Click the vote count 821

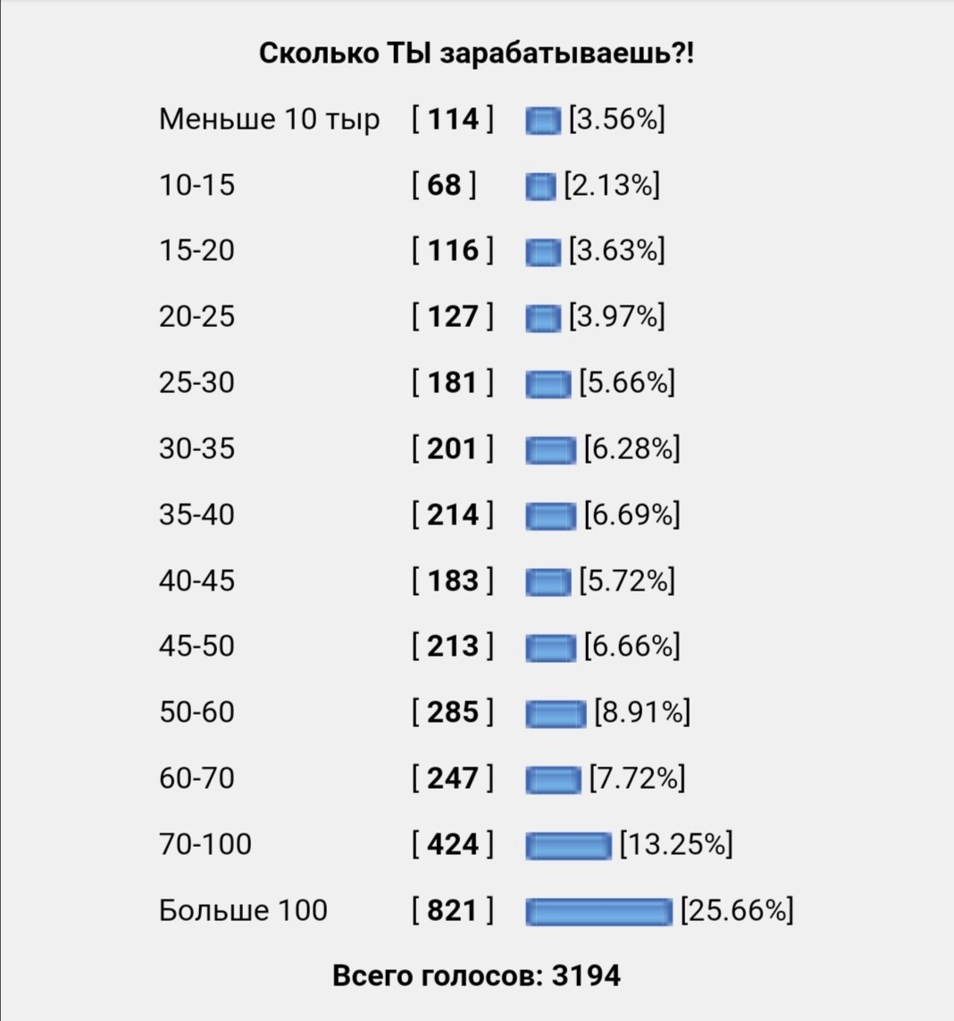pos(453,910)
